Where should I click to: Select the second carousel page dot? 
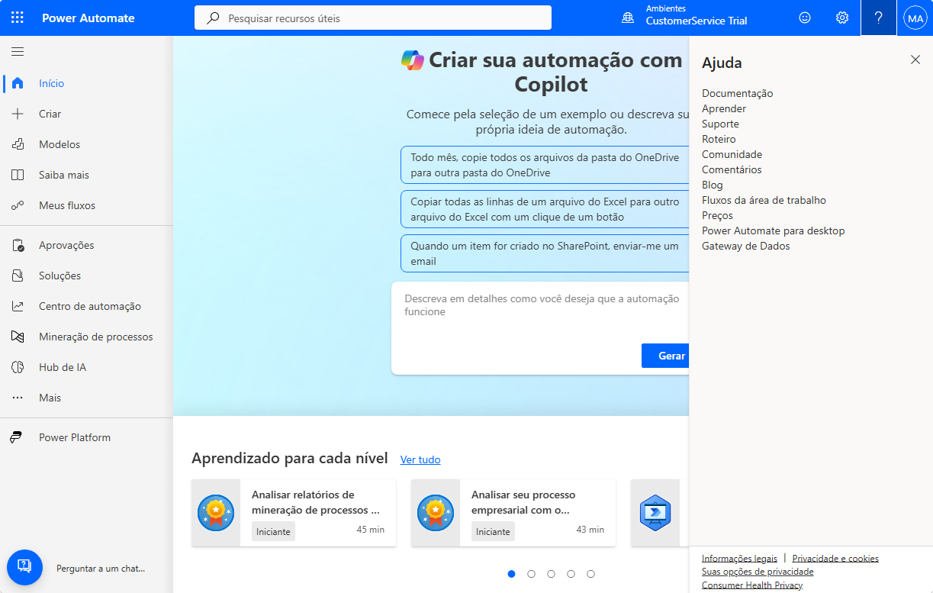(x=532, y=574)
